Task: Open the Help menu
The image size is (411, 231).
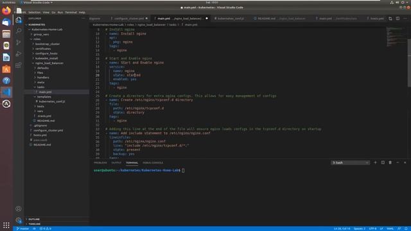Action: pos(82,12)
